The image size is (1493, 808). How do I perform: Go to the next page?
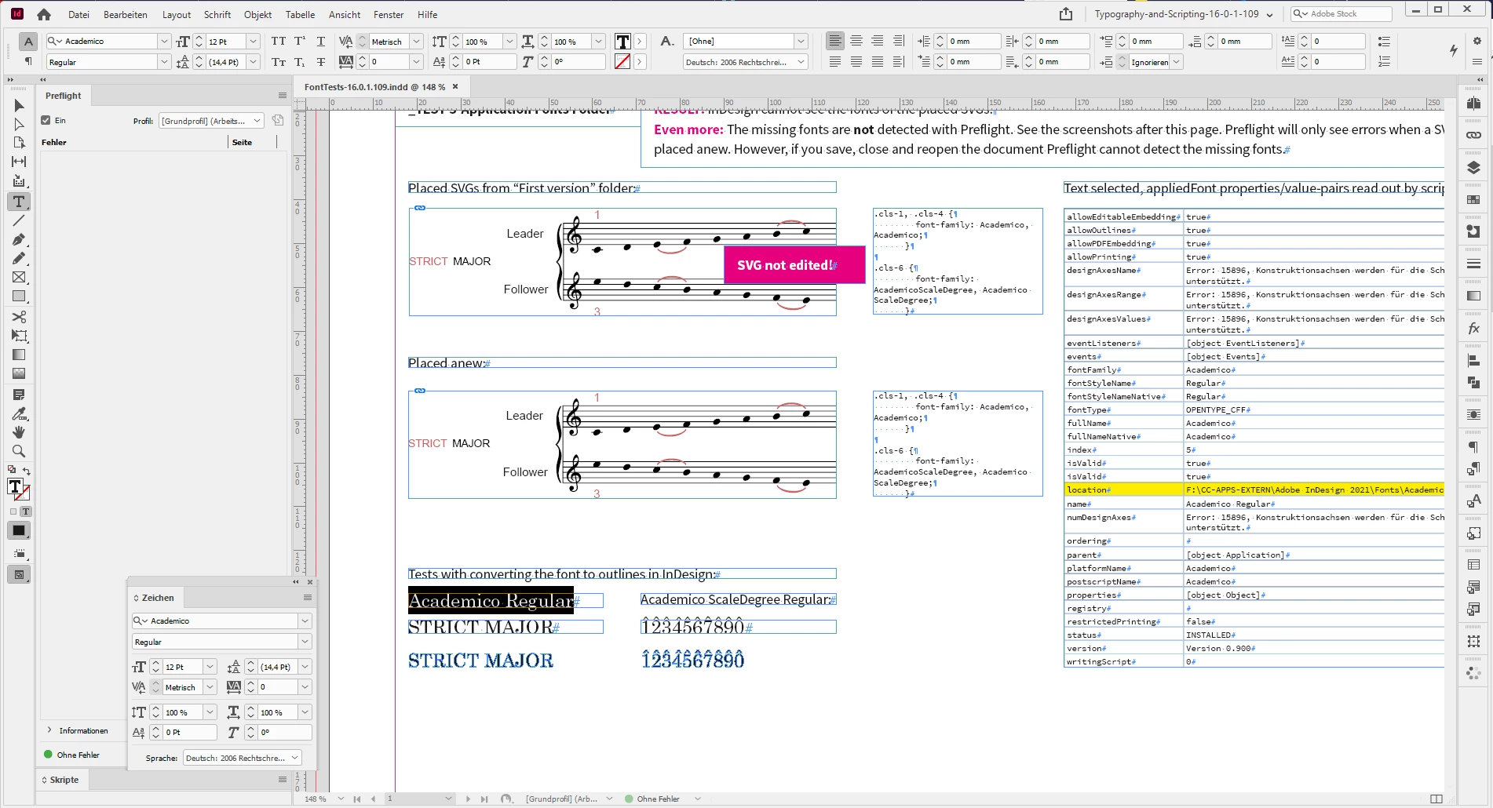(x=468, y=799)
